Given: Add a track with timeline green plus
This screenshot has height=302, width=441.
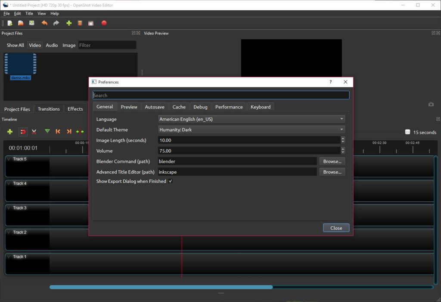Looking at the screenshot, I should (10, 132).
